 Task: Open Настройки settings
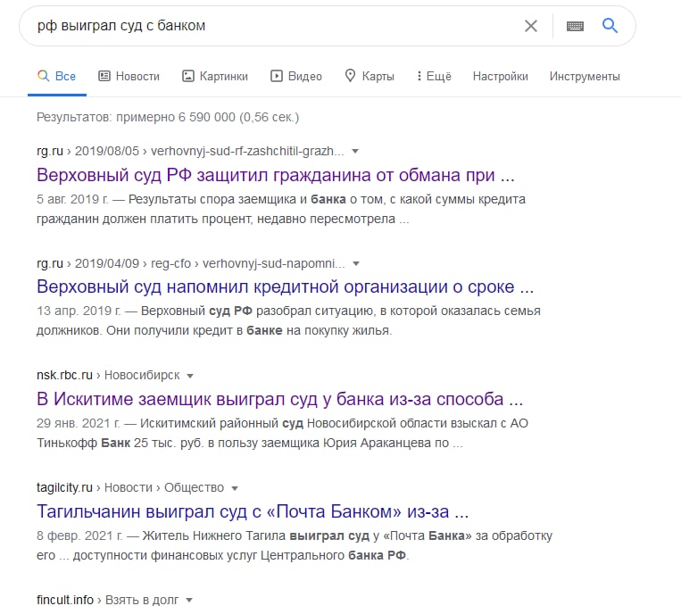coord(501,76)
